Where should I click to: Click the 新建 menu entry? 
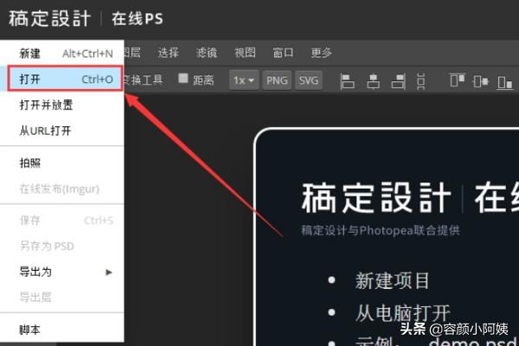coord(62,54)
